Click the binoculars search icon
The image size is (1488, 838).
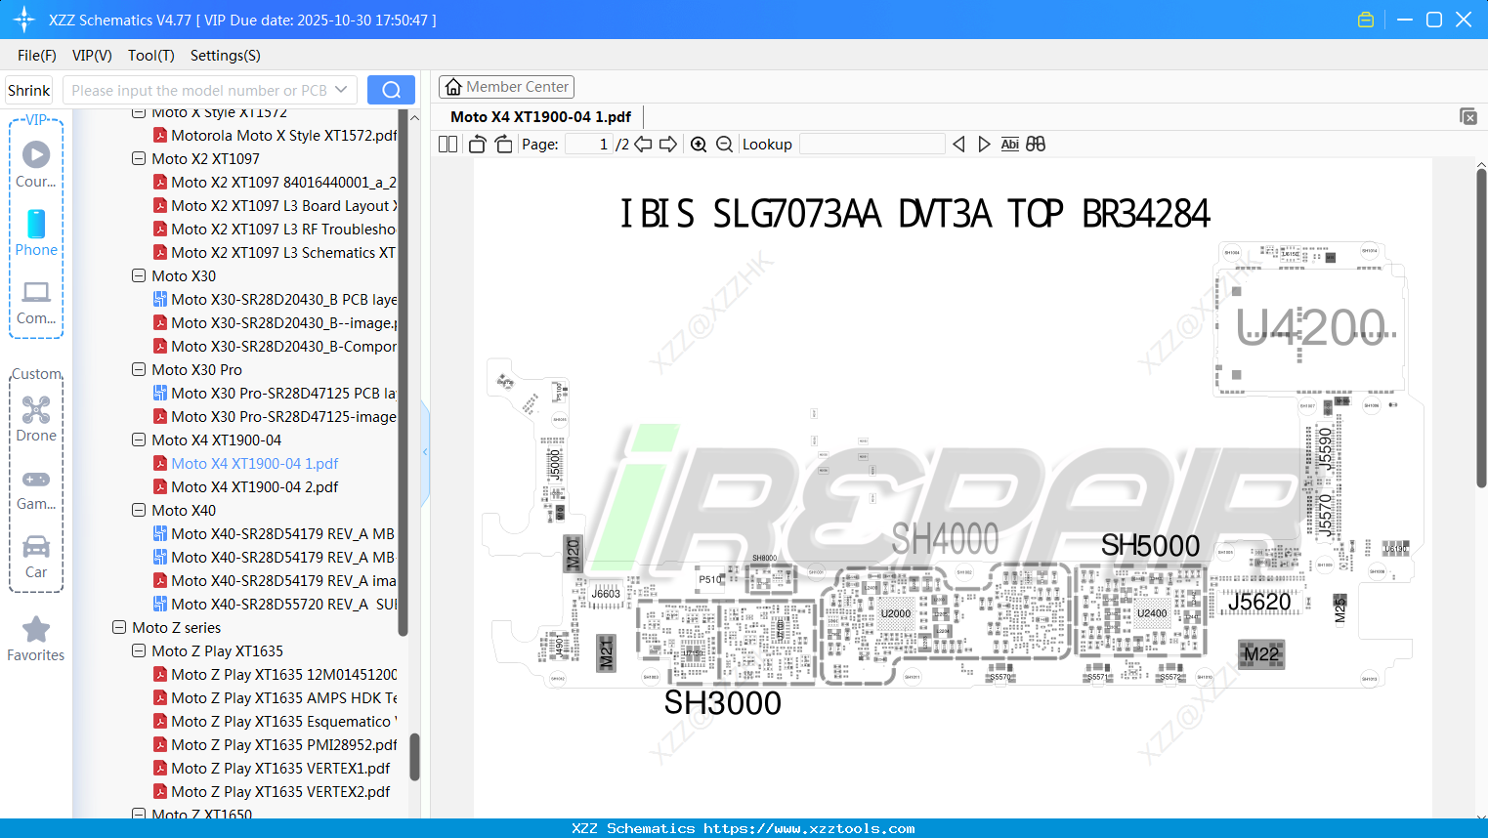[x=1036, y=145]
